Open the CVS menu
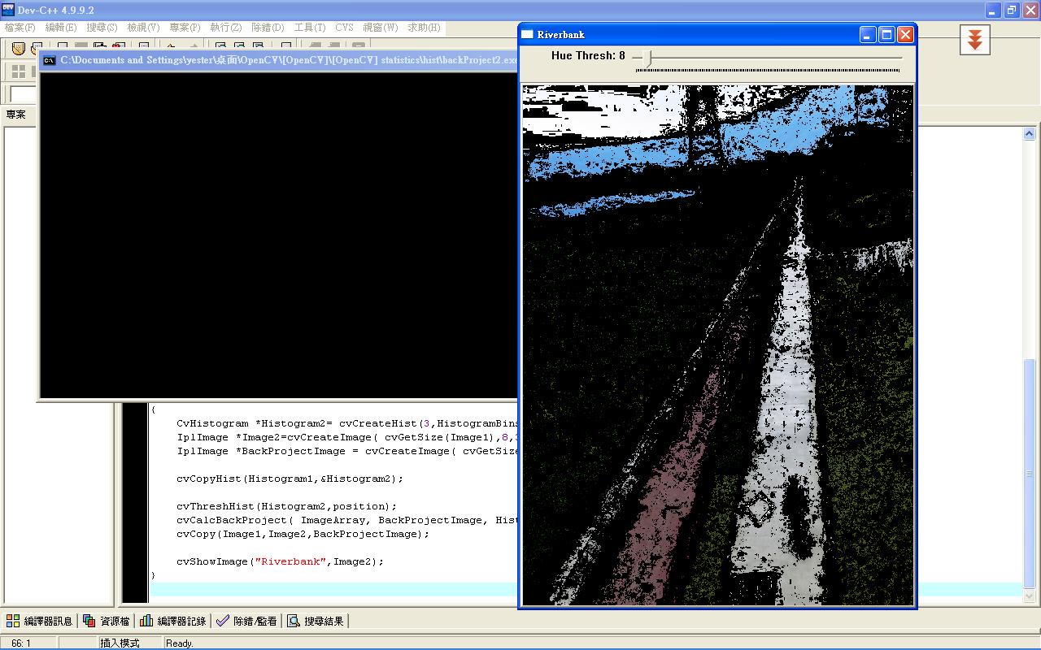This screenshot has height=650, width=1041. point(344,28)
